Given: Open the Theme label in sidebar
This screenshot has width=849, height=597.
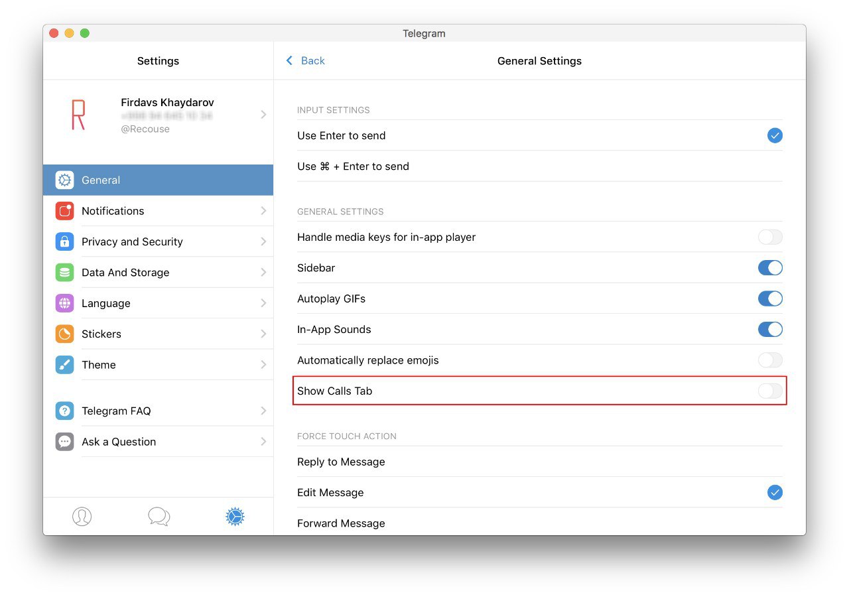Looking at the screenshot, I should point(99,365).
